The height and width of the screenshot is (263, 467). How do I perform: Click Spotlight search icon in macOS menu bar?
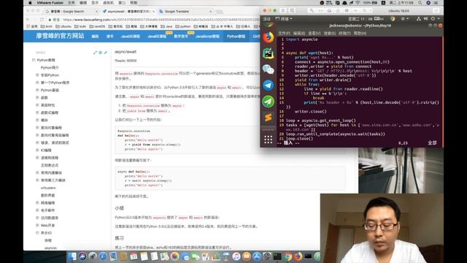coord(420,3)
